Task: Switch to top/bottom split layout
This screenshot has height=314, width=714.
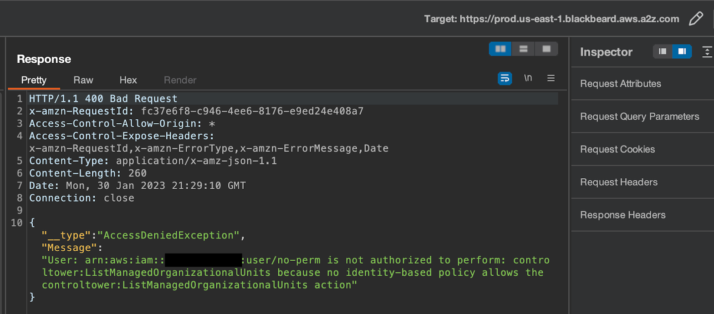Action: coord(524,49)
